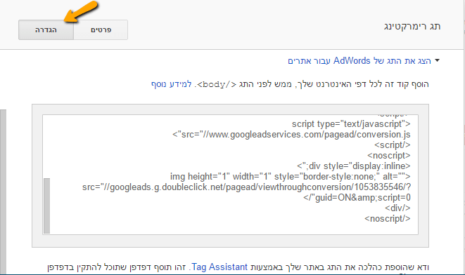Open the Tag Assistant link
This screenshot has height=275, width=465.
[x=219, y=267]
